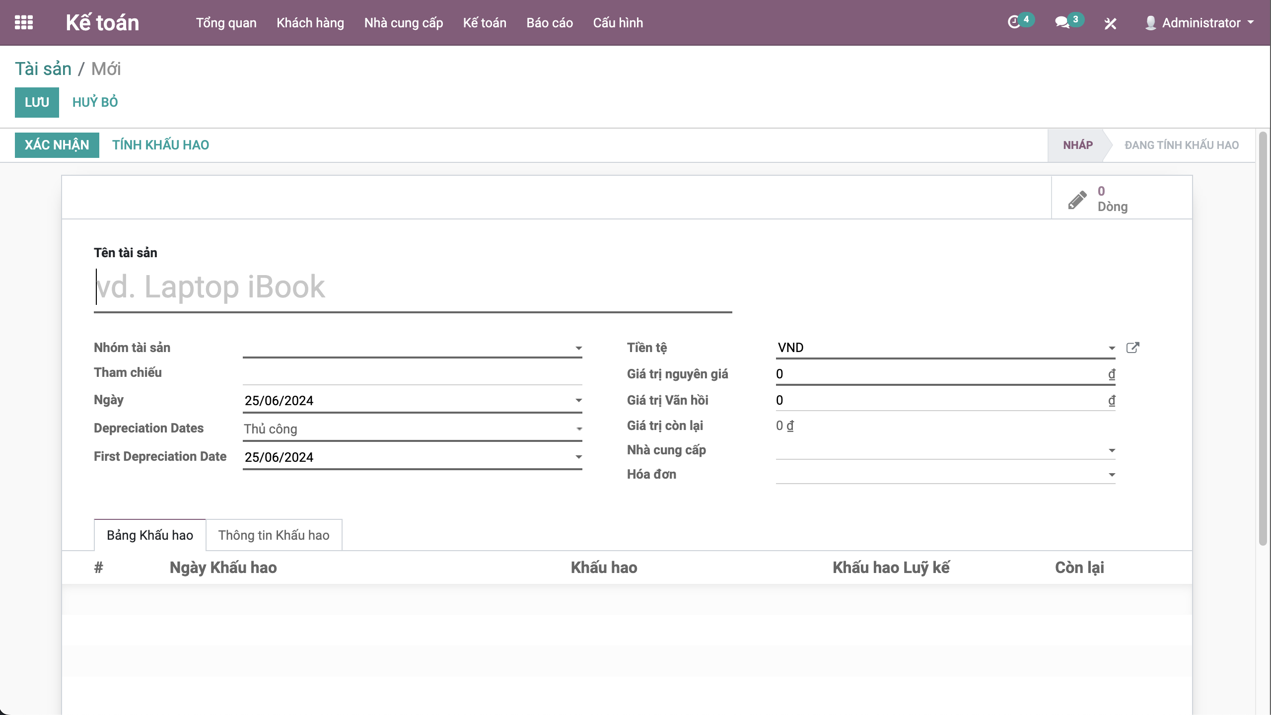Click the debug tools wrench icon

(1111, 23)
